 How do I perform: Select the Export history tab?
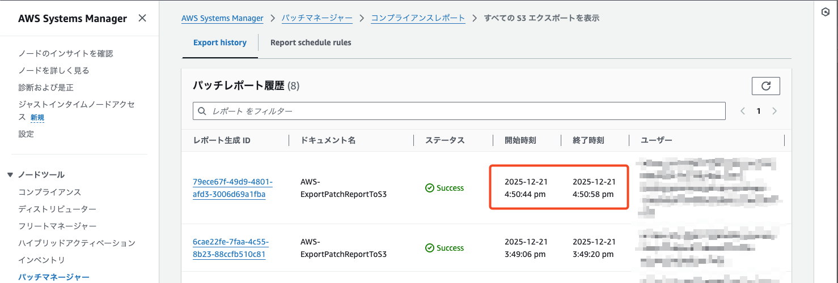pos(220,42)
